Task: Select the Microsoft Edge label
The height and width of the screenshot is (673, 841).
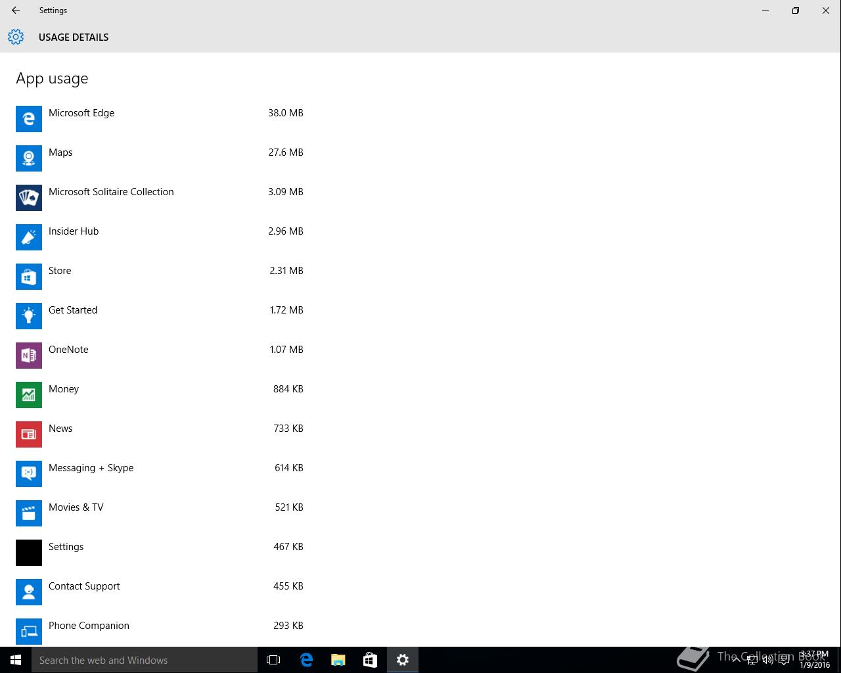Action: pos(81,113)
